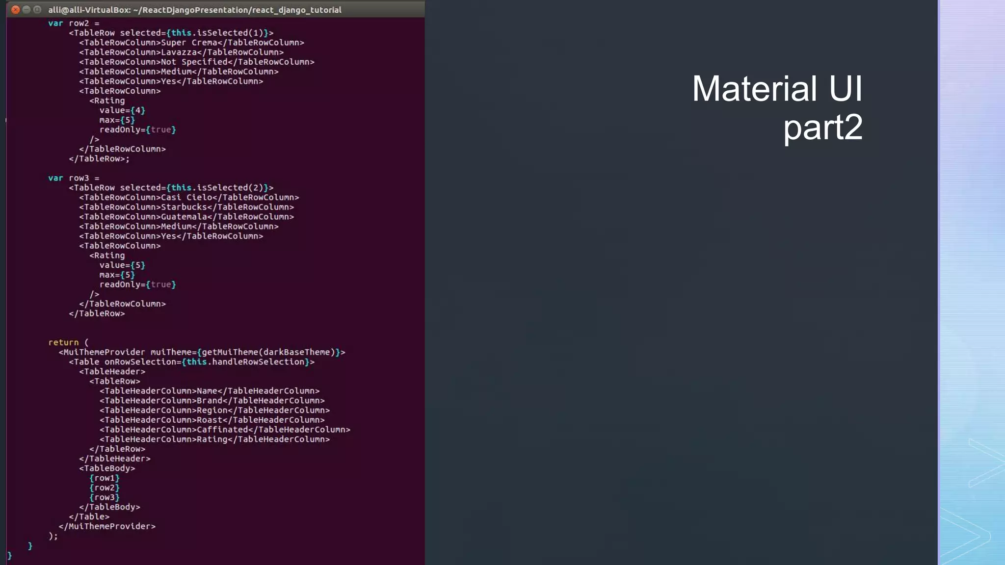The width and height of the screenshot is (1005, 565).
Task: Click the 'Caffinated' header column line
Action: click(x=225, y=430)
